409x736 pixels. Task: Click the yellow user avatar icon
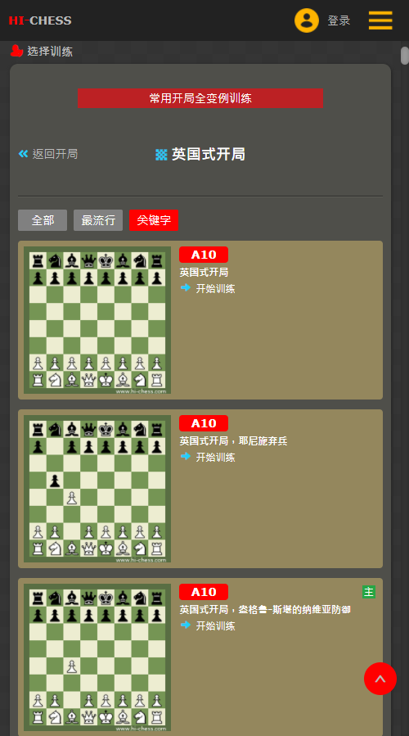point(306,20)
